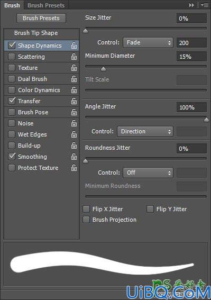The width and height of the screenshot is (211, 300).
Task: Open the Brush panel flyout menu icon
Action: [x=205, y=5]
